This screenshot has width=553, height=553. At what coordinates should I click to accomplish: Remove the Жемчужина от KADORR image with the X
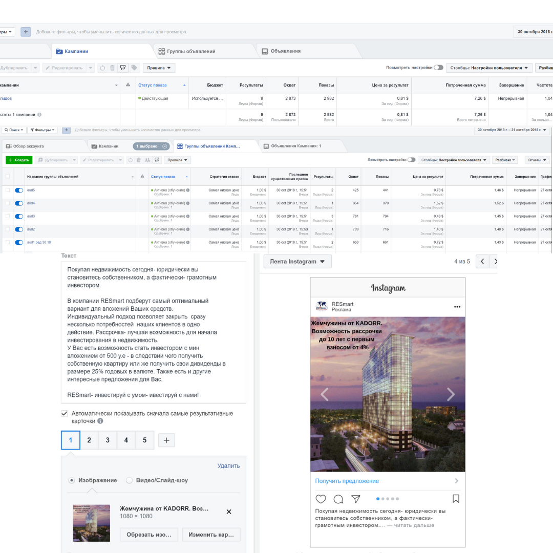tap(228, 512)
